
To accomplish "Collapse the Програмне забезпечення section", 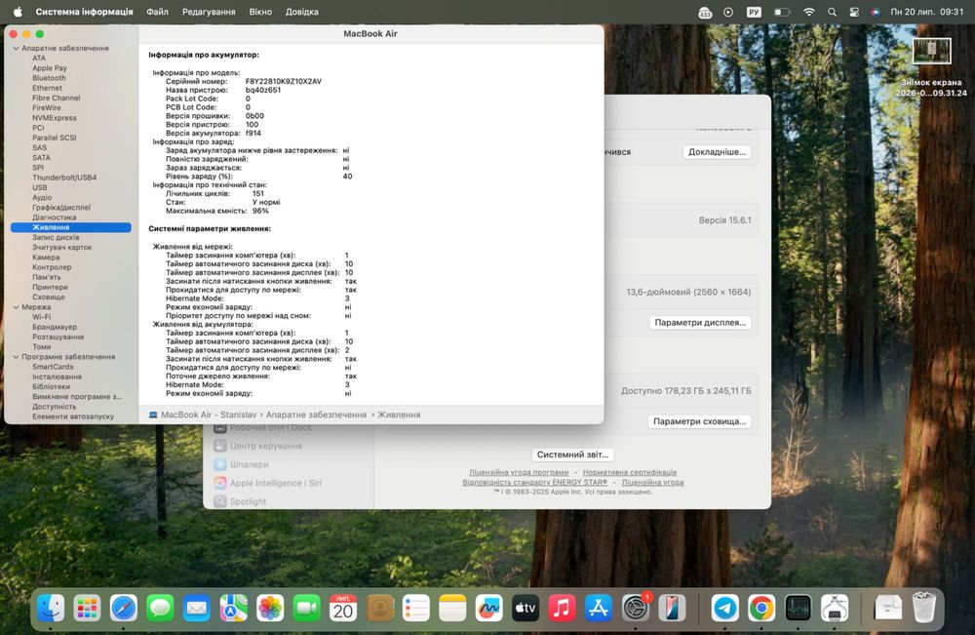I will (x=17, y=357).
